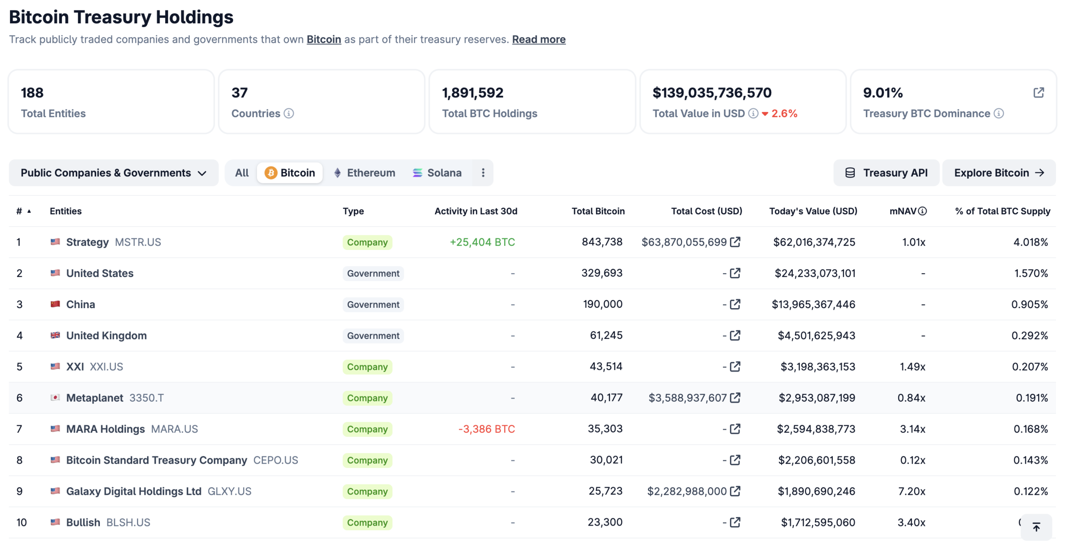Sort by Total Bitcoin column header
This screenshot has height=541, width=1066.
click(598, 211)
